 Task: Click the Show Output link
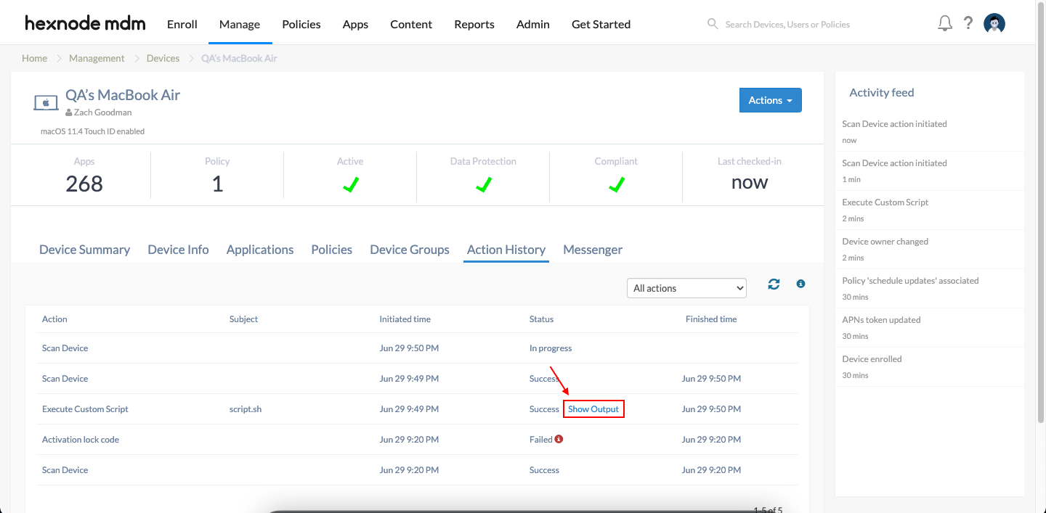pos(593,409)
